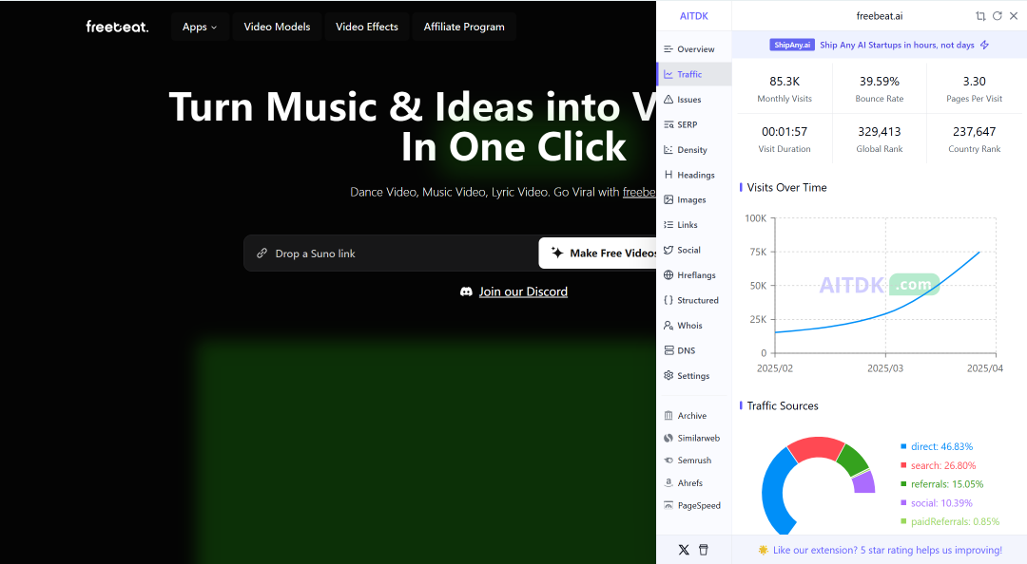The width and height of the screenshot is (1027, 564).
Task: Click the DNS server icon
Action: pos(669,350)
